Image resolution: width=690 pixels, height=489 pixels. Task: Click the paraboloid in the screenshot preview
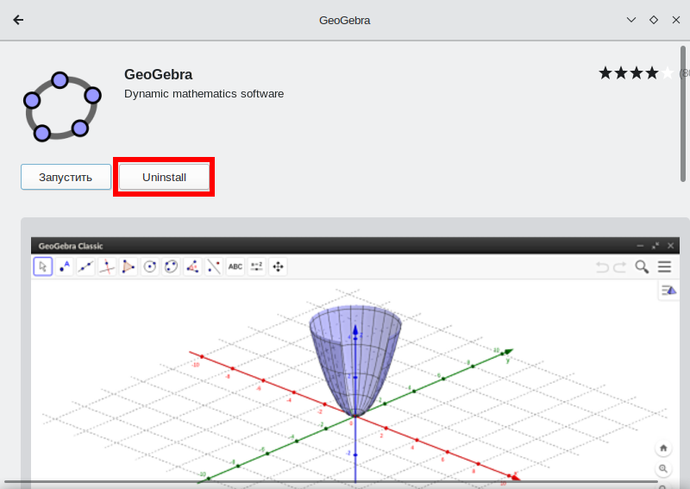[355, 360]
